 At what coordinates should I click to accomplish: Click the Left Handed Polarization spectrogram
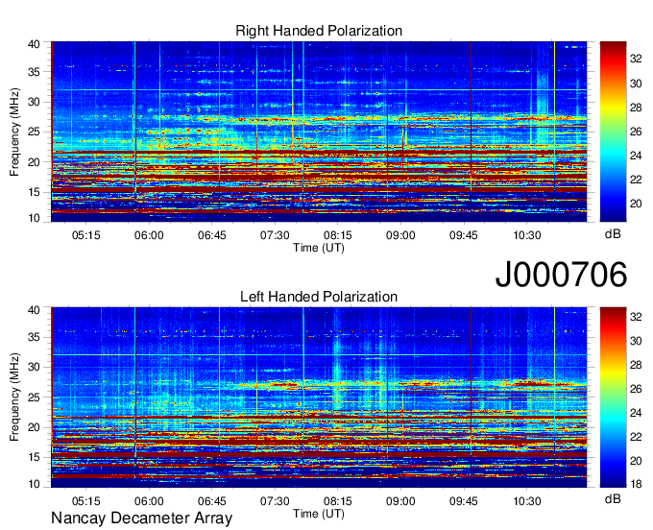pos(319,397)
